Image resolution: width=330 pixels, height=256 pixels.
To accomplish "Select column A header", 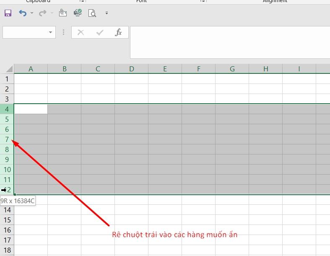I will click(31, 69).
